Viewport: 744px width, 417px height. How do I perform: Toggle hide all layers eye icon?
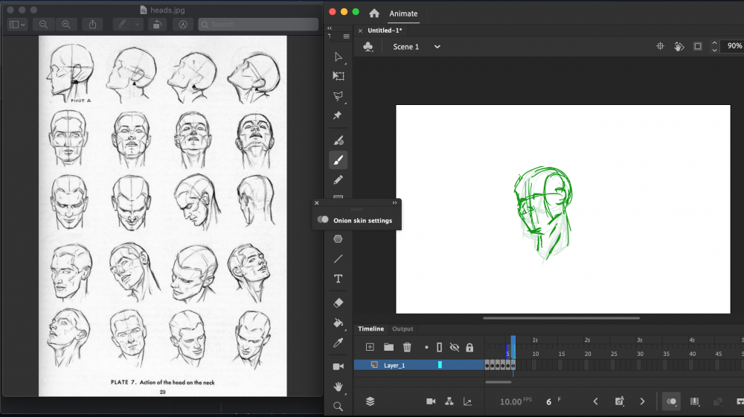point(454,348)
